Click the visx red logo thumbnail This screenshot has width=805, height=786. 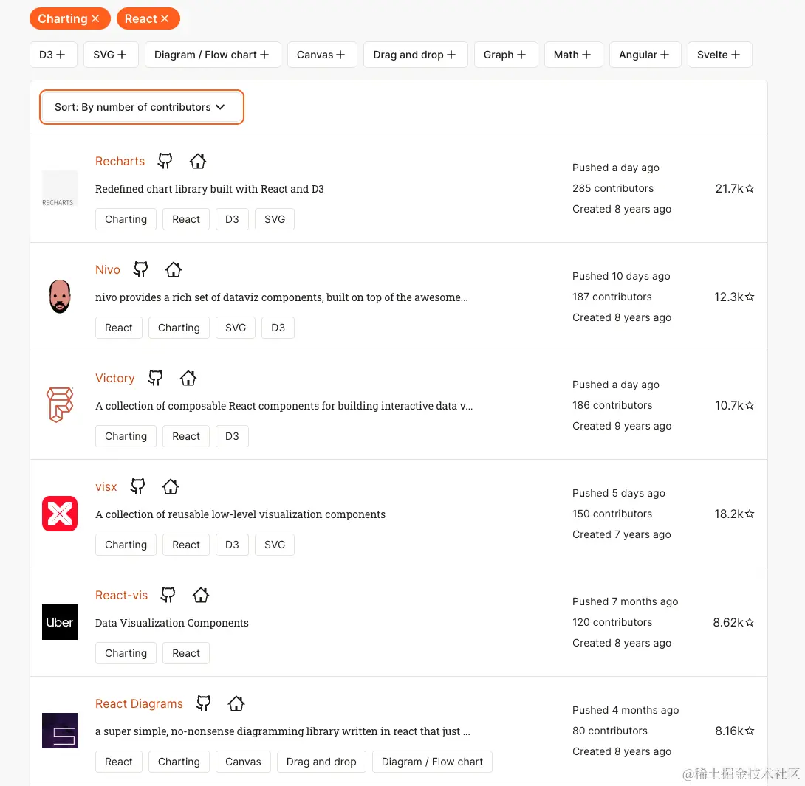60,514
